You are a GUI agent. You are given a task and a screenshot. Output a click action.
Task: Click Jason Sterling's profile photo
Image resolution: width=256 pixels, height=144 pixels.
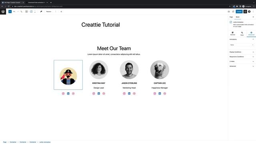129,70
